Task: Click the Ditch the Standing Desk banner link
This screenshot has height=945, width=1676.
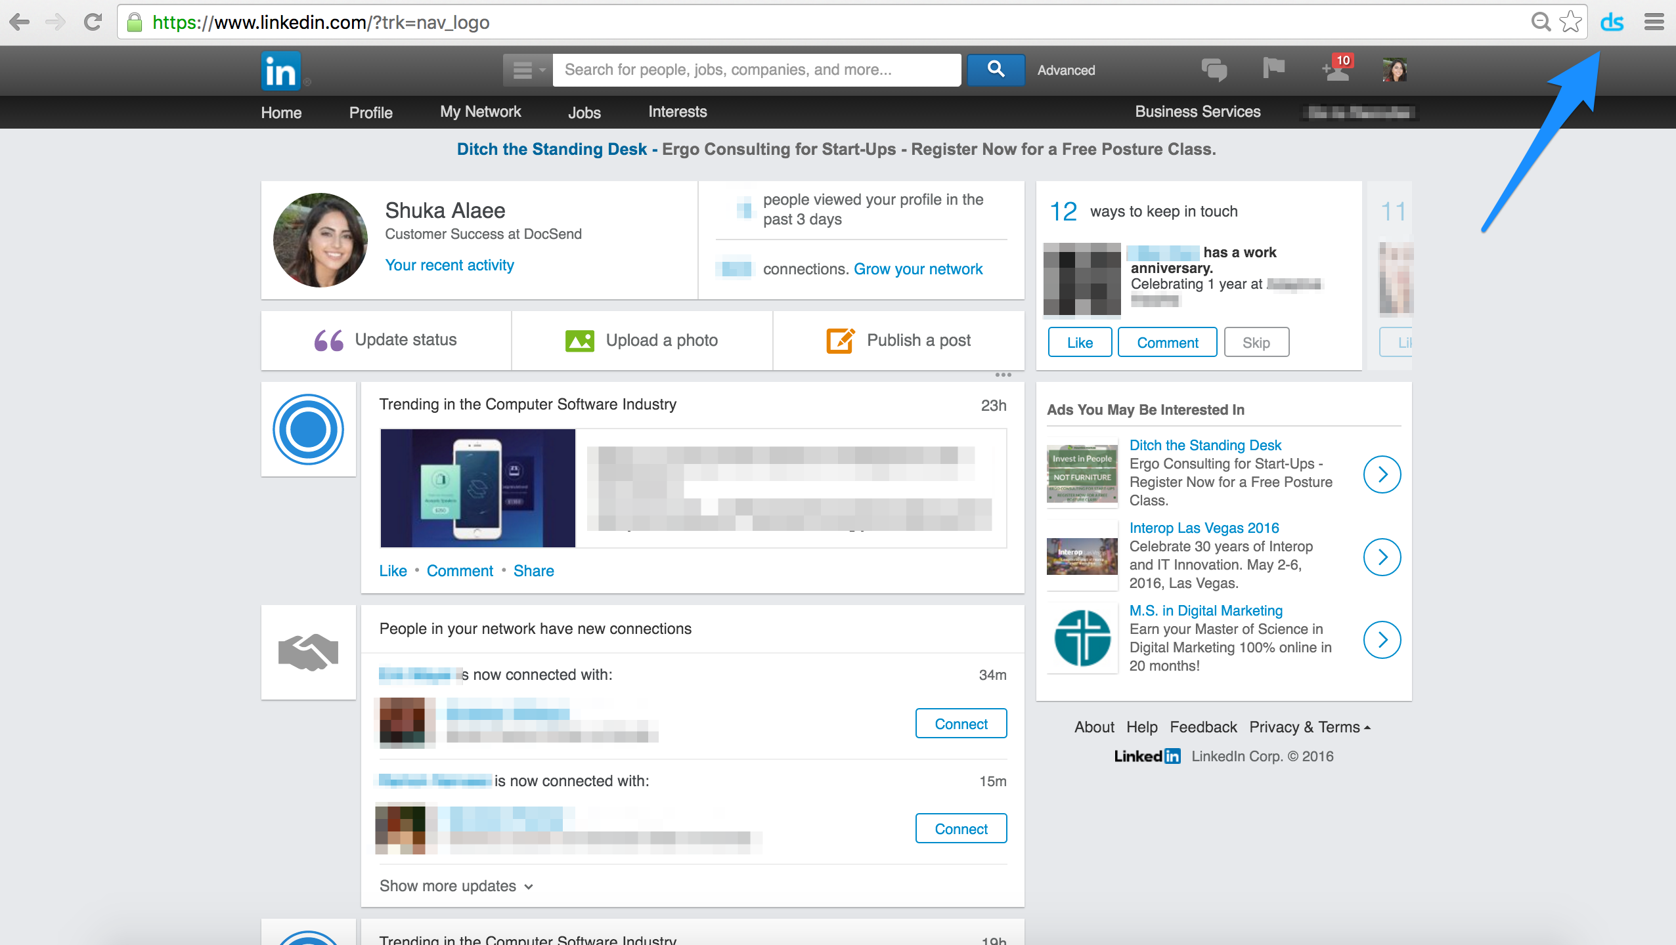Action: 552,149
